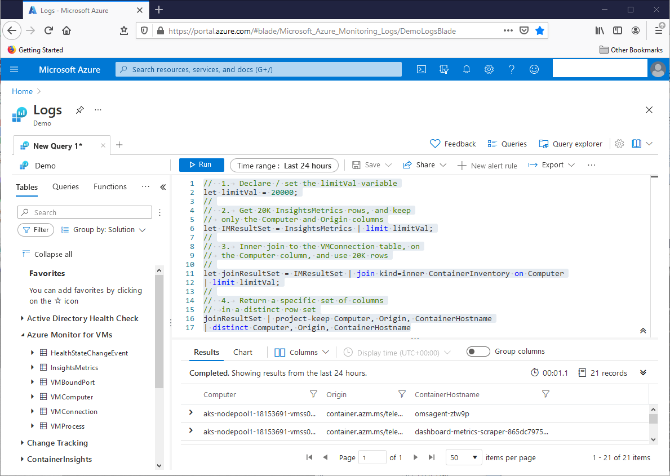Change Group by: Solution dropdown
This screenshot has height=476, width=670.
(104, 230)
